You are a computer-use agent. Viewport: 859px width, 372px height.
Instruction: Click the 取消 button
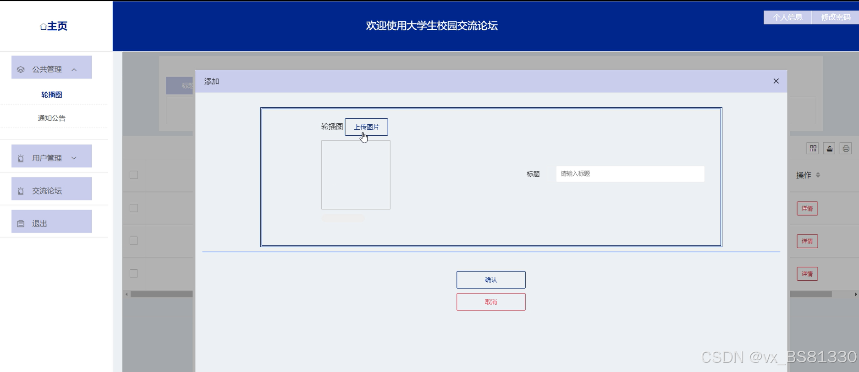pos(491,302)
